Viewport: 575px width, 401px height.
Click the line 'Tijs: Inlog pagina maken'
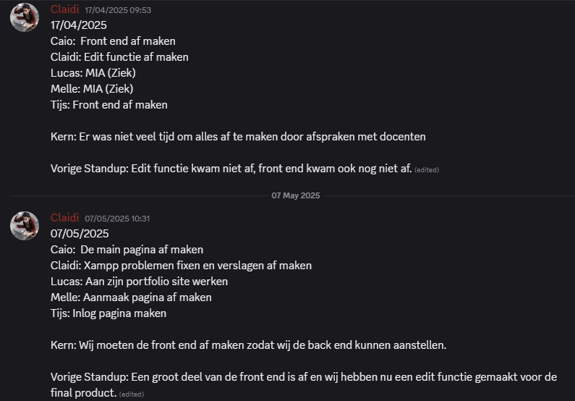point(108,313)
